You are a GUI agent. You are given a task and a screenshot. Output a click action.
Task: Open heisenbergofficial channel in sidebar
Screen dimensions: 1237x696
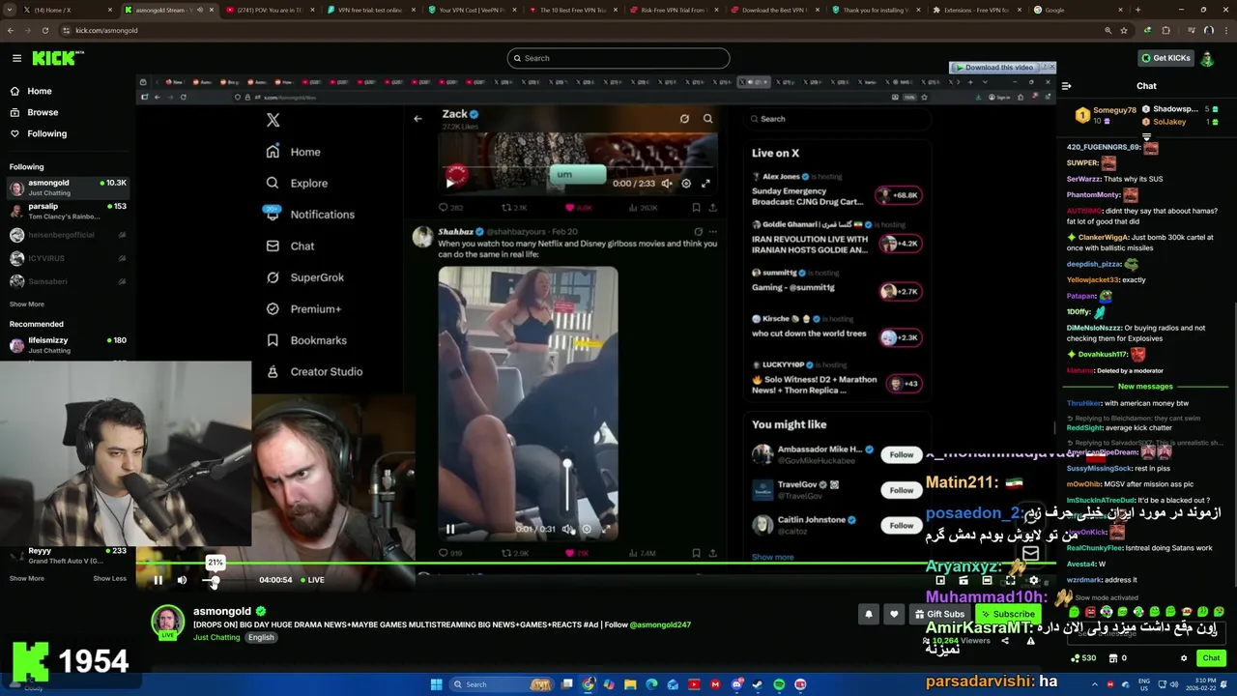67,235
